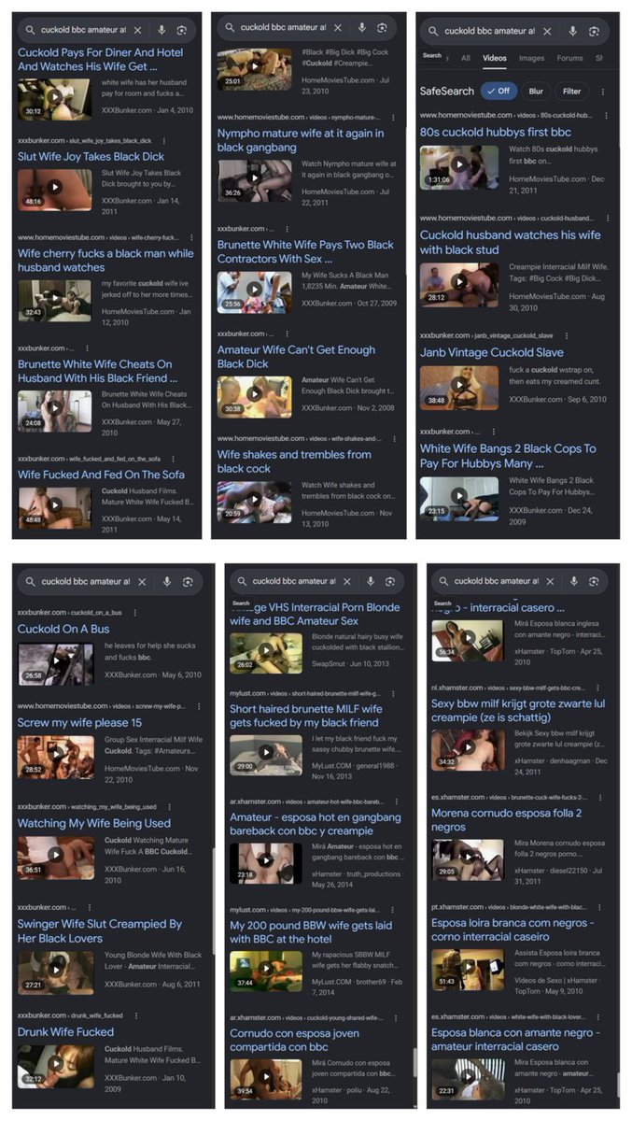Select the SafeSearch Off option
632x1121 pixels.
click(x=499, y=92)
